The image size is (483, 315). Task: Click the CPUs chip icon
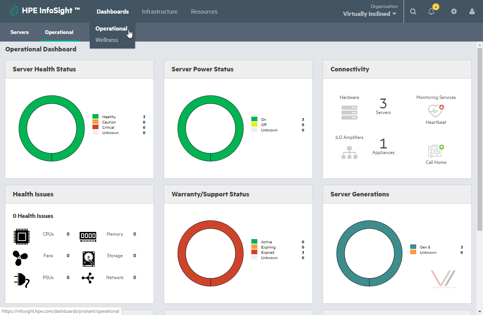click(22, 237)
